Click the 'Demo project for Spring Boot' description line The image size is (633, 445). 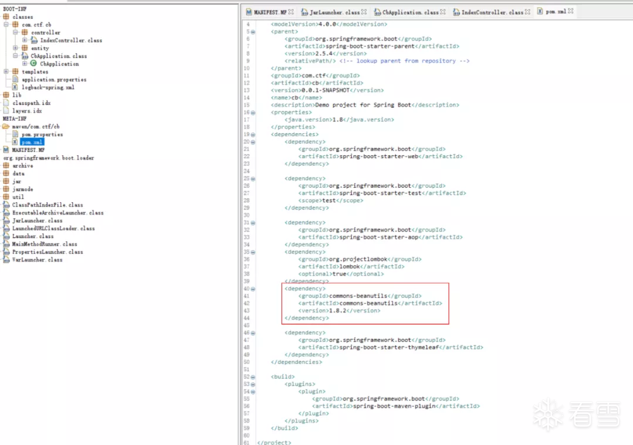365,105
